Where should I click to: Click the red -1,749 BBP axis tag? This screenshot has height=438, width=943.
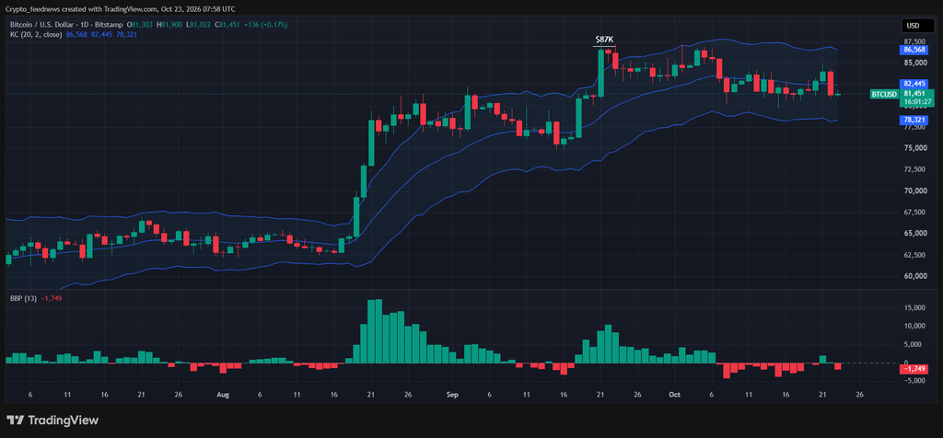coord(913,369)
